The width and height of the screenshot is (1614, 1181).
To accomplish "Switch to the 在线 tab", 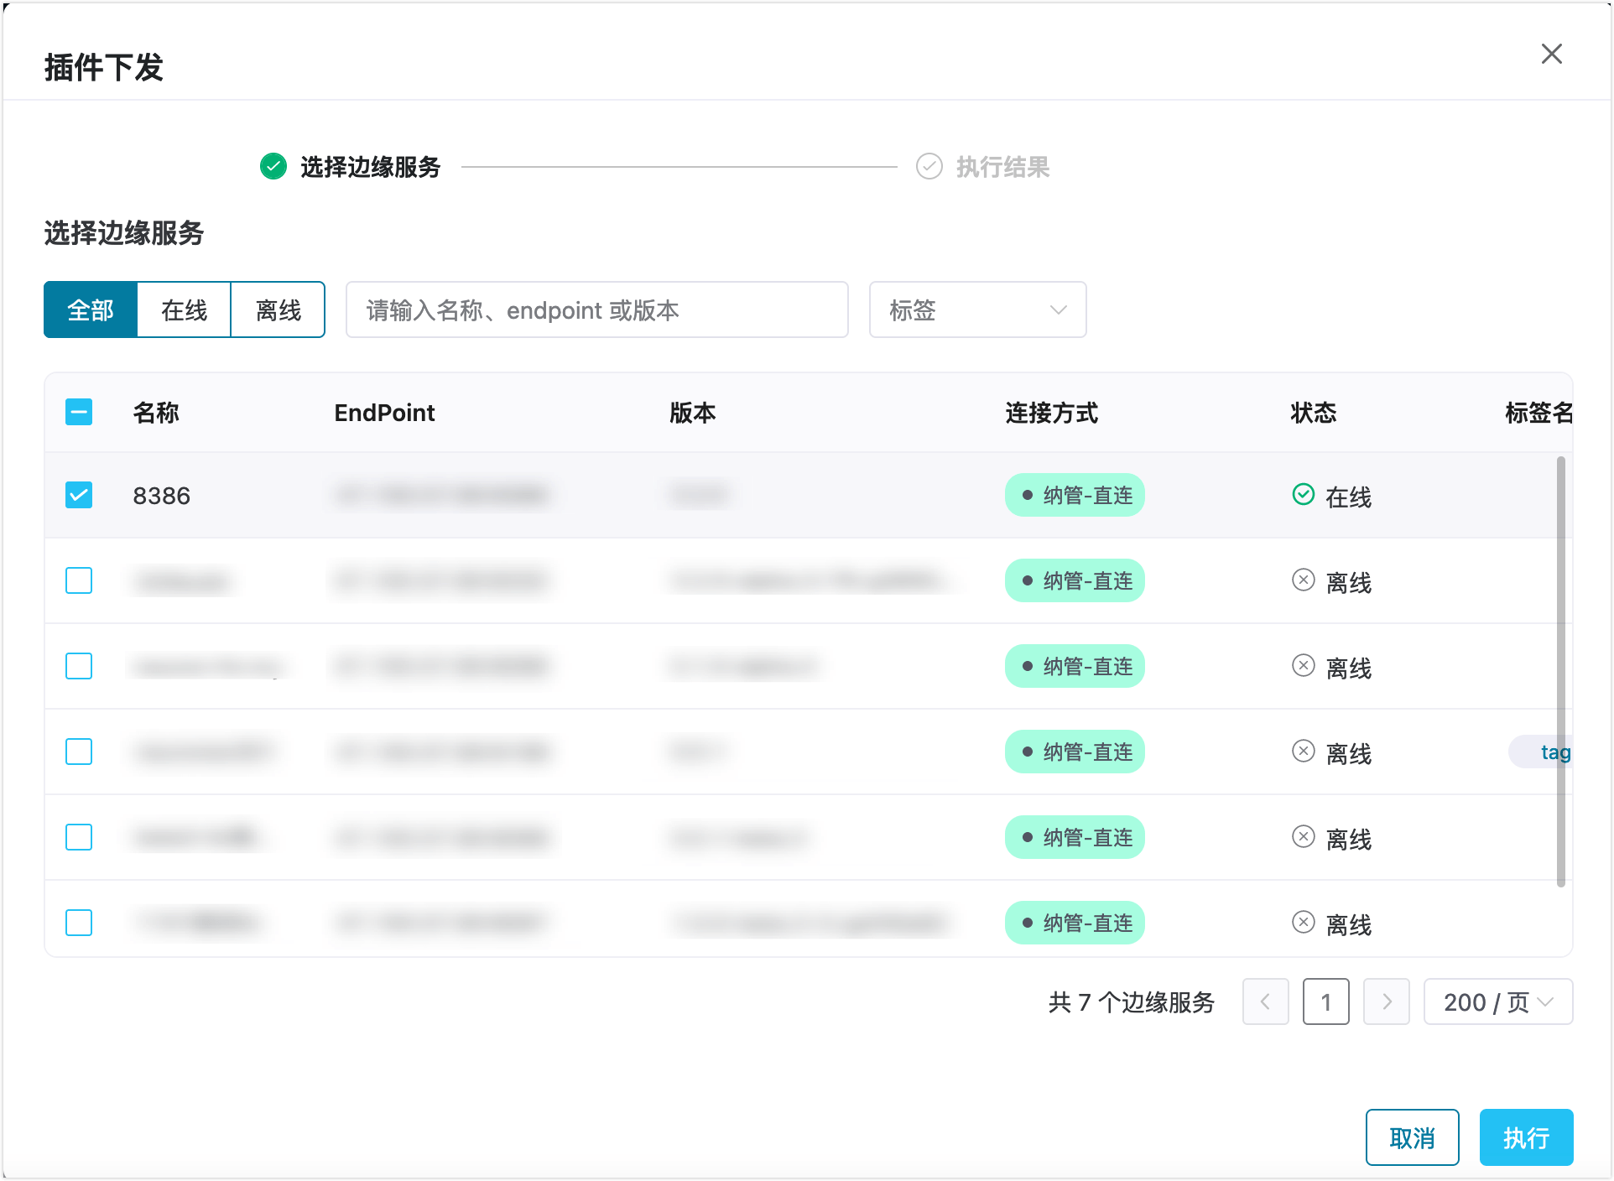I will (184, 310).
